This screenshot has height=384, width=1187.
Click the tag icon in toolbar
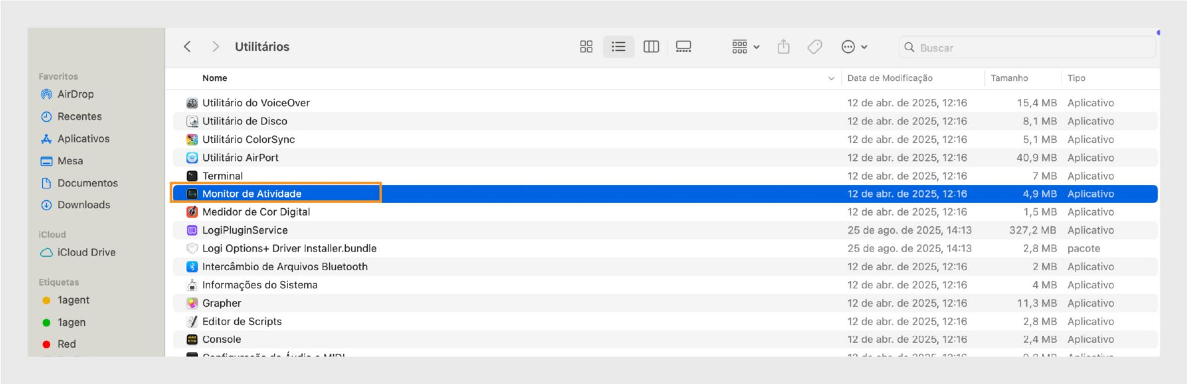coord(815,47)
